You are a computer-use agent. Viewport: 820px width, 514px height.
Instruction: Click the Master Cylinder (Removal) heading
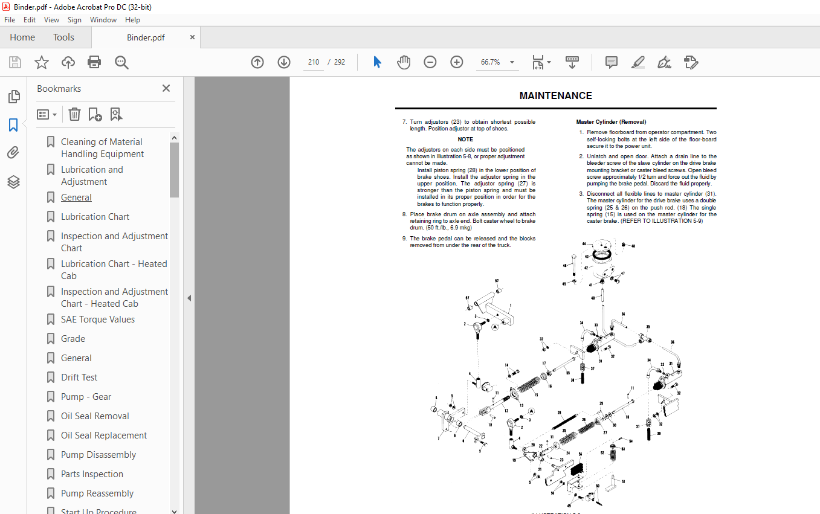pyautogui.click(x=611, y=122)
